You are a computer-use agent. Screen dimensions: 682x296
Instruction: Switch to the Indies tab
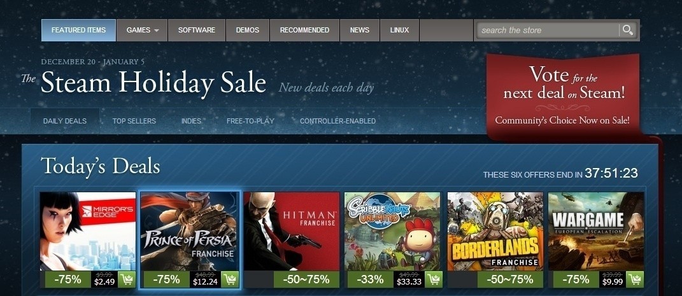[x=192, y=121]
